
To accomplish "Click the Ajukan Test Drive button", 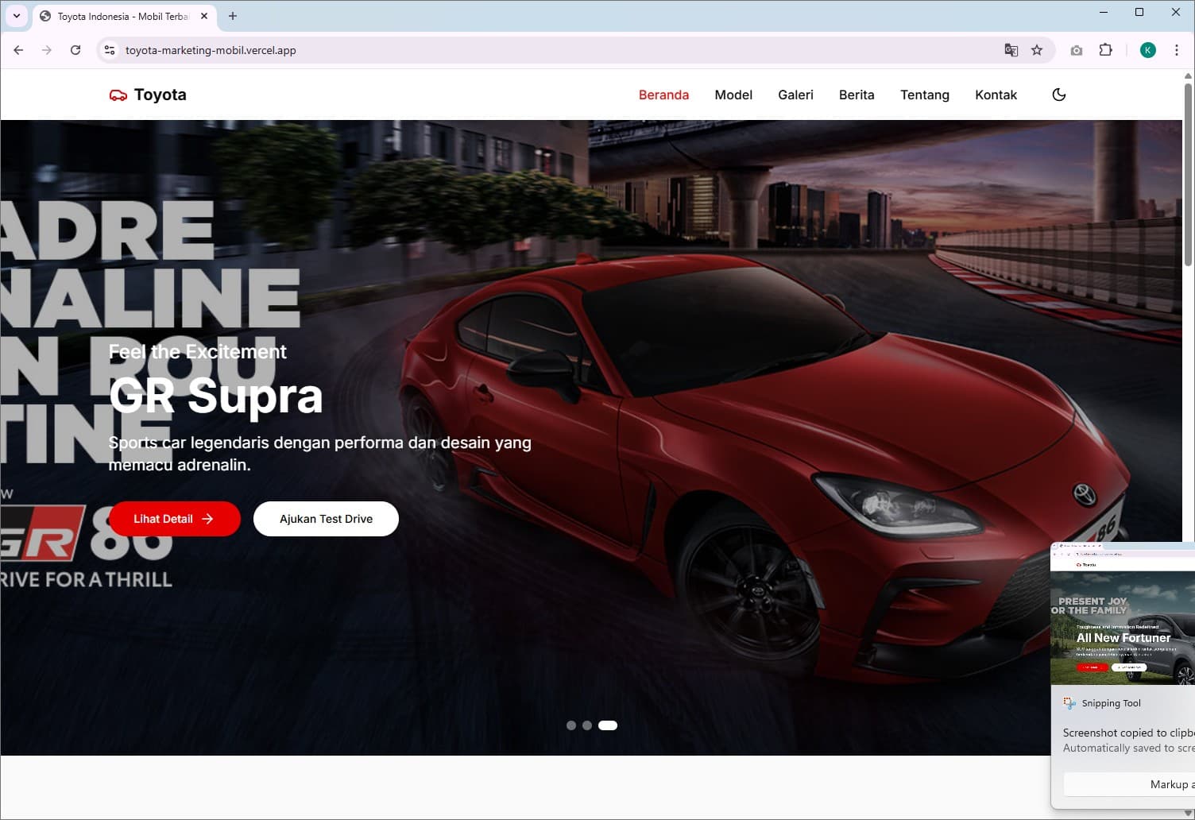I will click(x=326, y=519).
